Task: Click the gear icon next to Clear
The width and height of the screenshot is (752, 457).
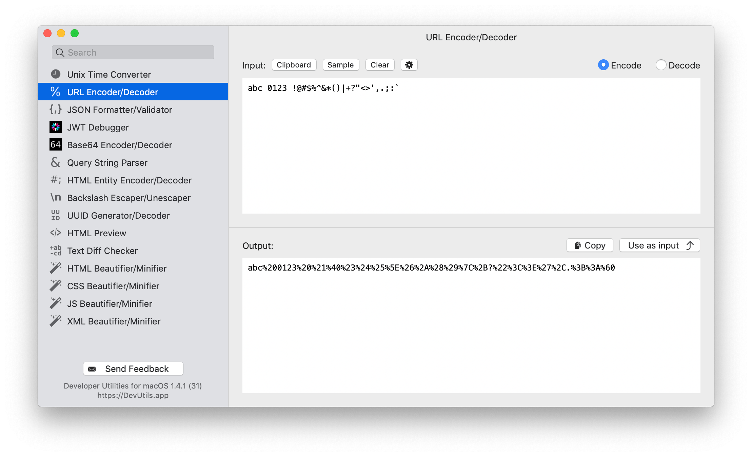Action: pos(409,65)
